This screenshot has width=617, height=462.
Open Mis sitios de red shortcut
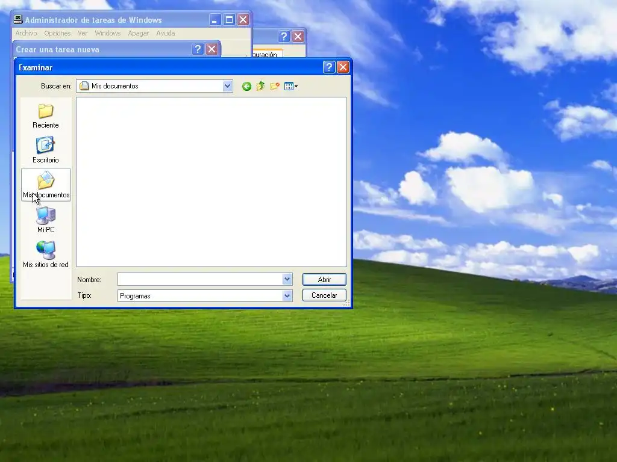(46, 255)
